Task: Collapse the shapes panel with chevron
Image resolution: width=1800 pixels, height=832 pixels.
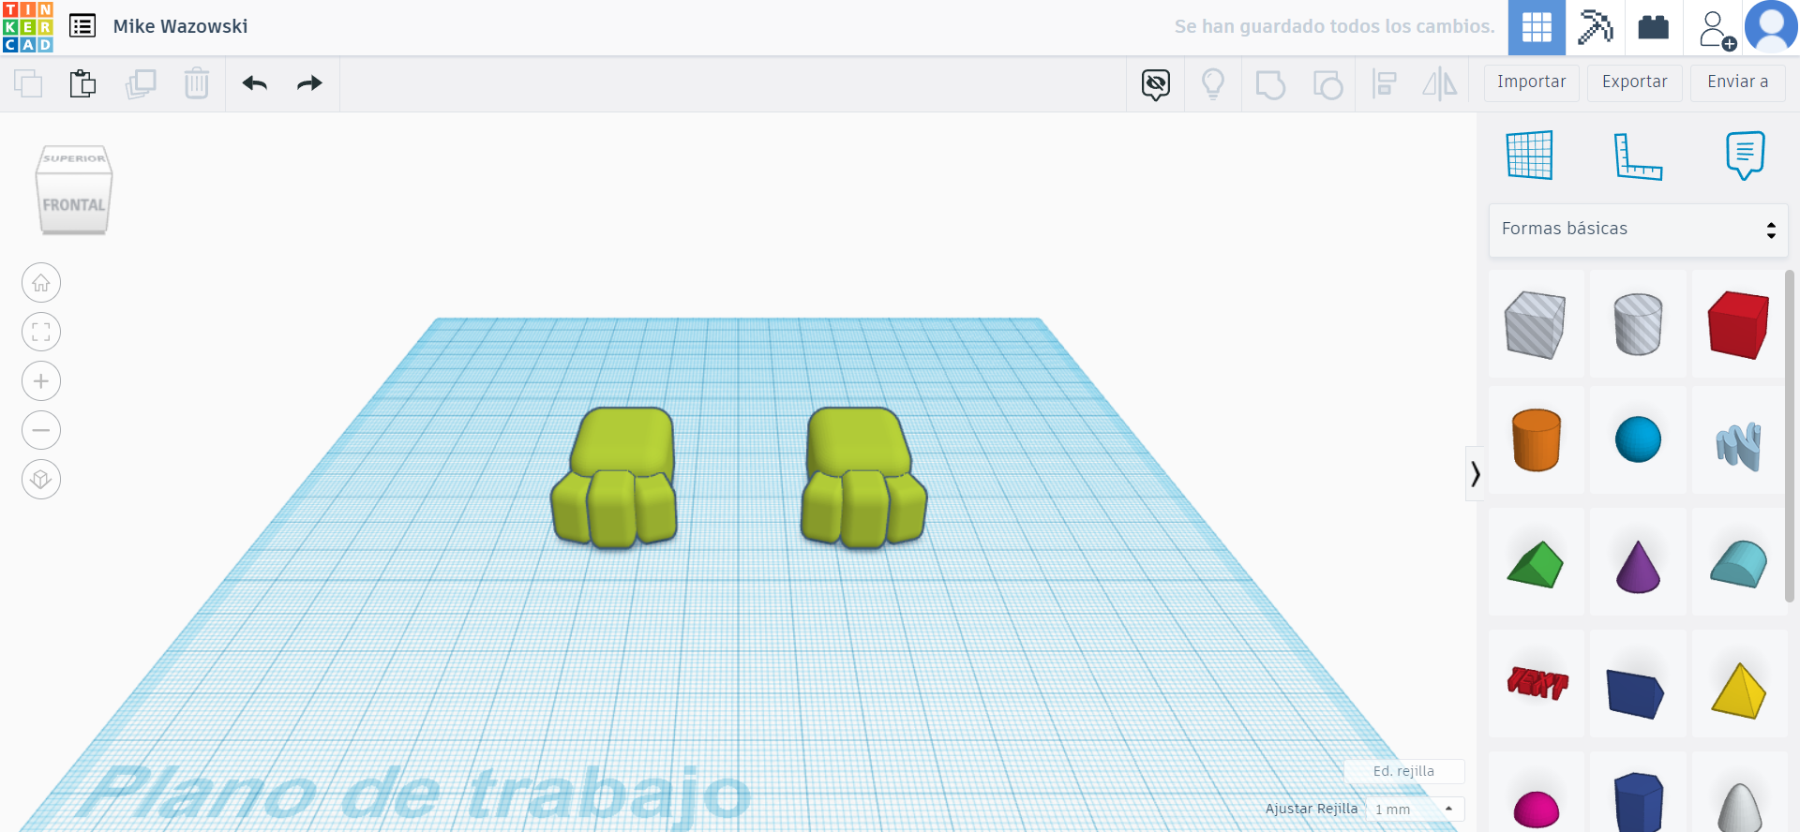Action: (1475, 473)
